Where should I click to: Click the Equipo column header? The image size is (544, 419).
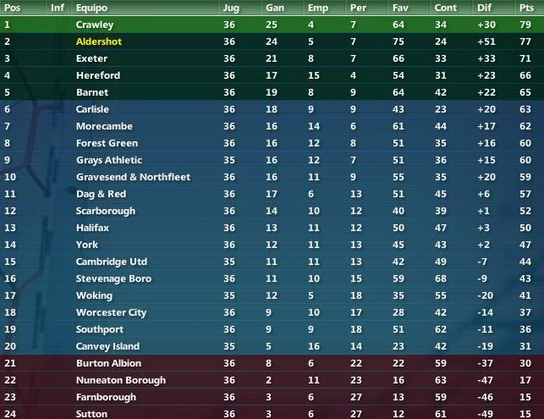point(92,8)
